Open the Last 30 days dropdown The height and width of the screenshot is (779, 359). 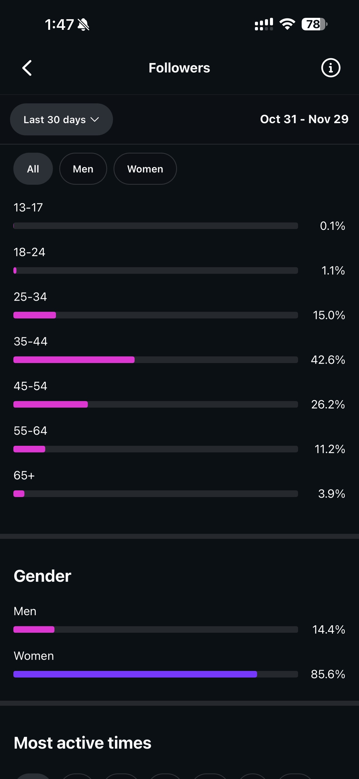coord(54,120)
